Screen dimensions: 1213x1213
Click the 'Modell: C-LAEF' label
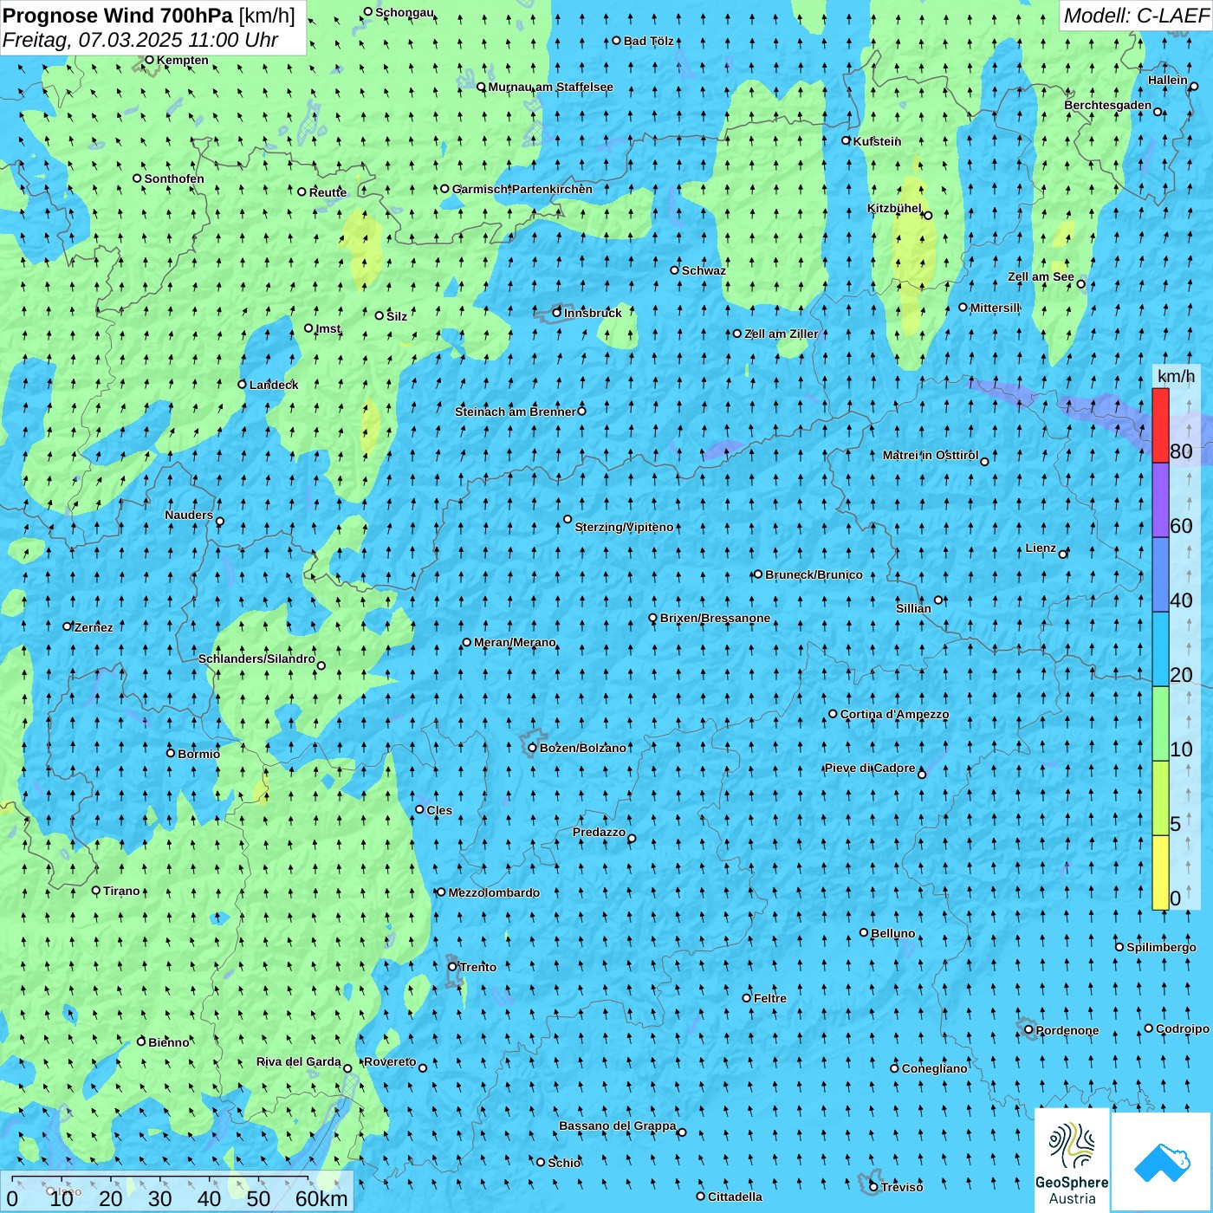click(x=1136, y=16)
